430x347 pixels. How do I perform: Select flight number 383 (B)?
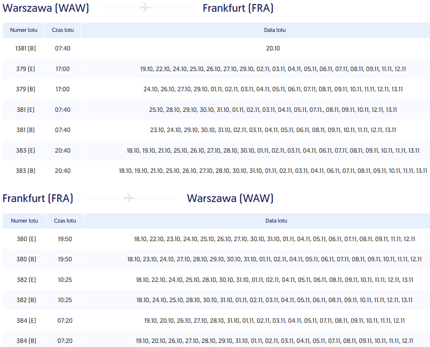25,171
